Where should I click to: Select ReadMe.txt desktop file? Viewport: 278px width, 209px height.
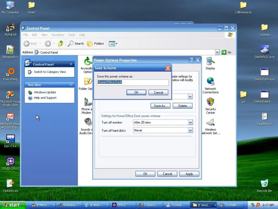click(264, 119)
